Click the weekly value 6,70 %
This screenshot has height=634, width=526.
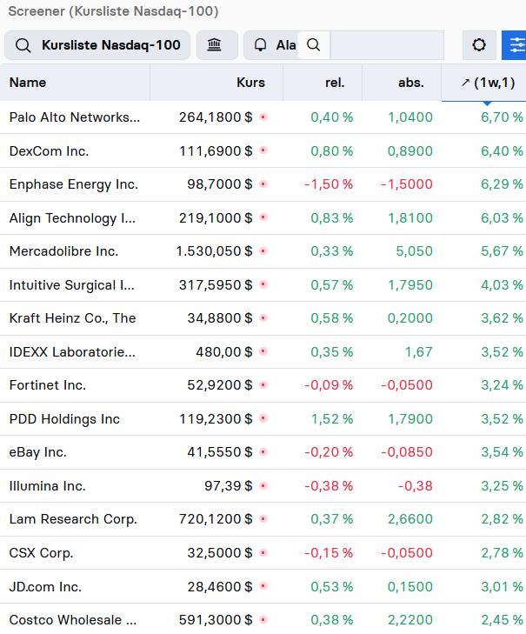[503, 117]
